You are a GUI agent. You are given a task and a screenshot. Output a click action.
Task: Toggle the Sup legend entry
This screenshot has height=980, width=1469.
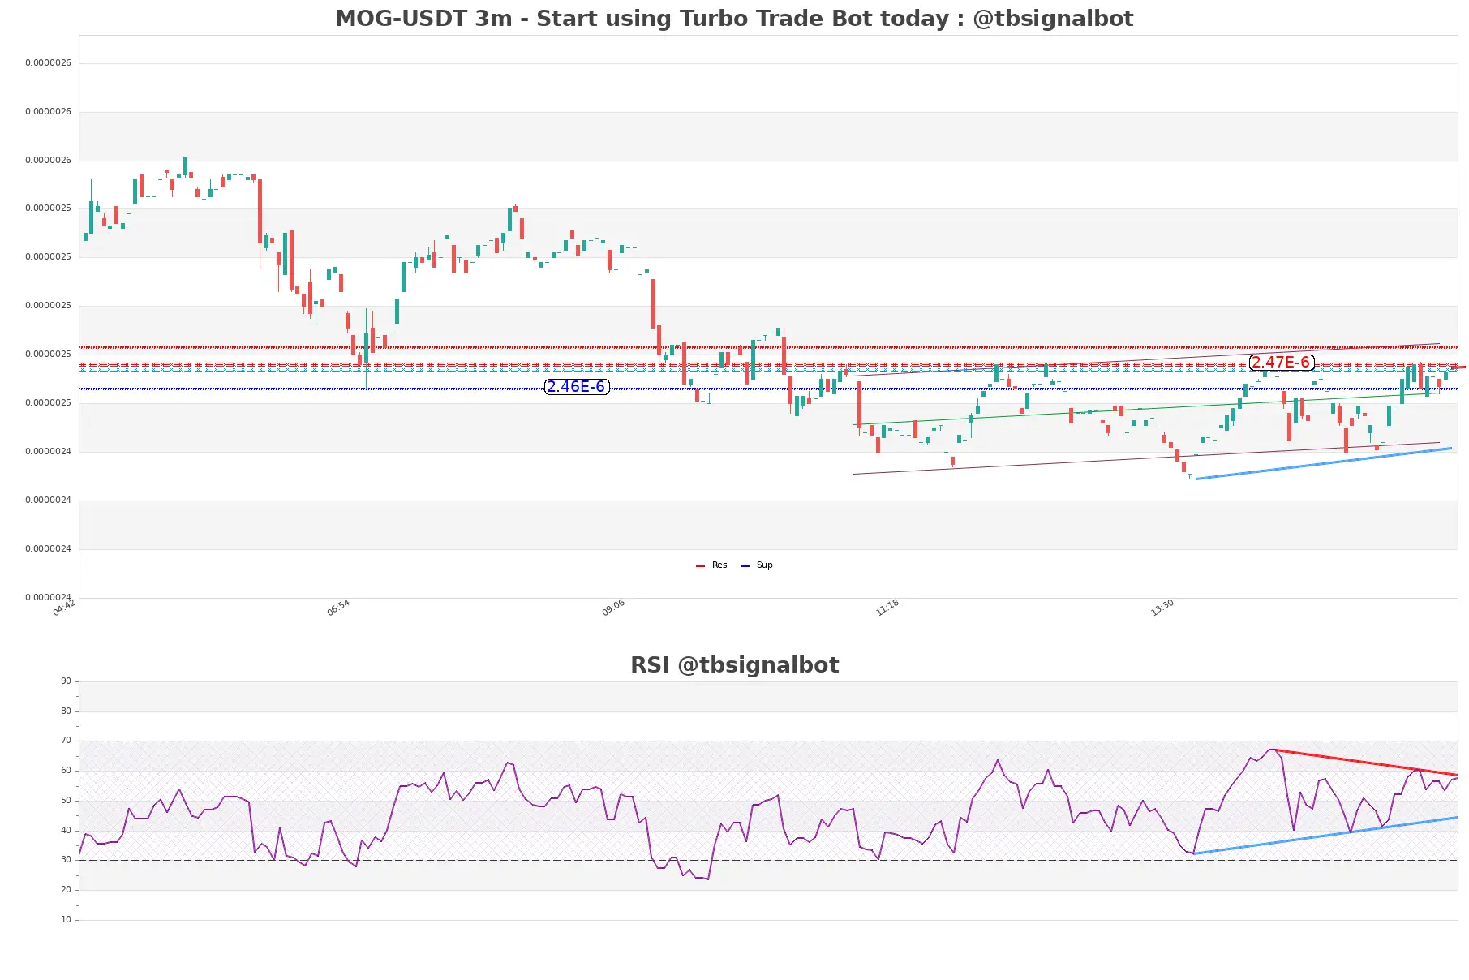(757, 565)
